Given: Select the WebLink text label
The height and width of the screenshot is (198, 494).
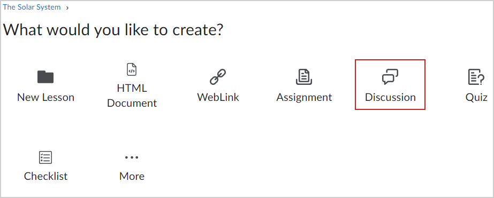Looking at the screenshot, I should click(x=218, y=97).
